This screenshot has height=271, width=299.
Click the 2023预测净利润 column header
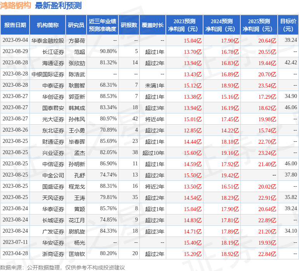184,25
